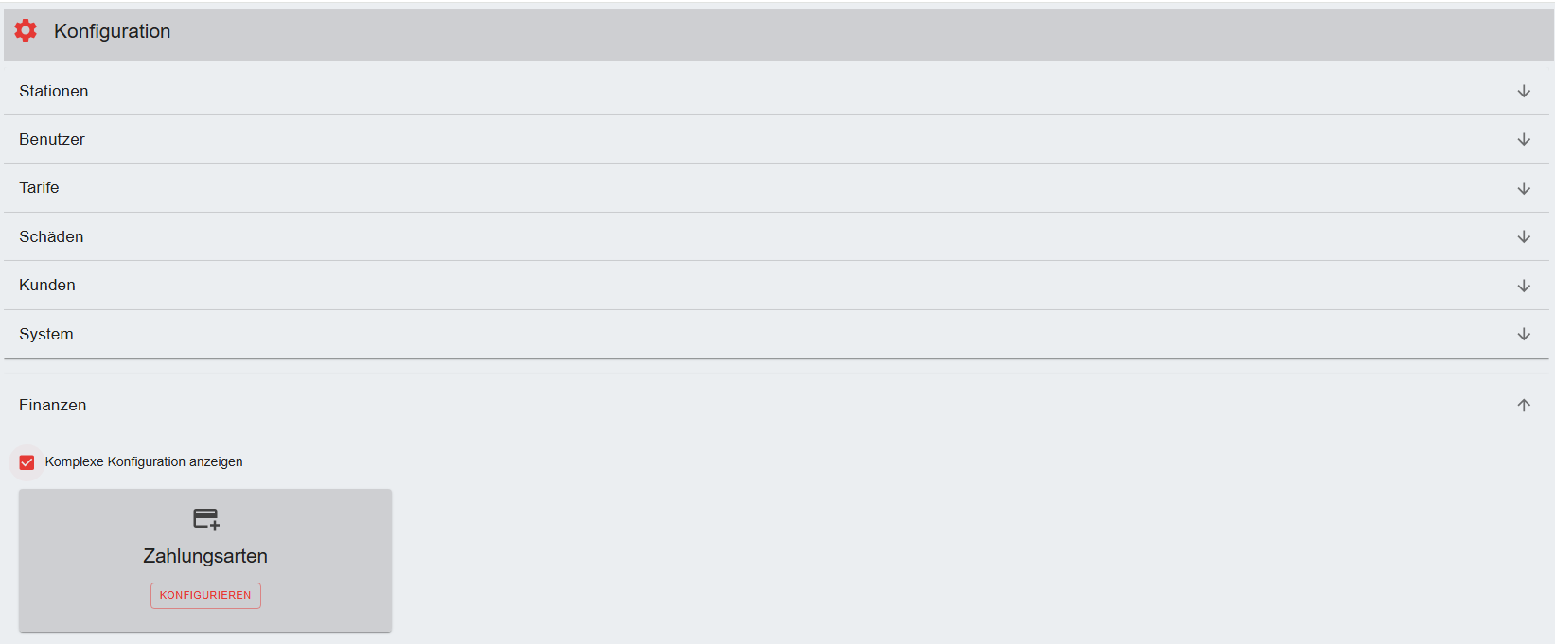Open the Stationen section header

pos(54,92)
